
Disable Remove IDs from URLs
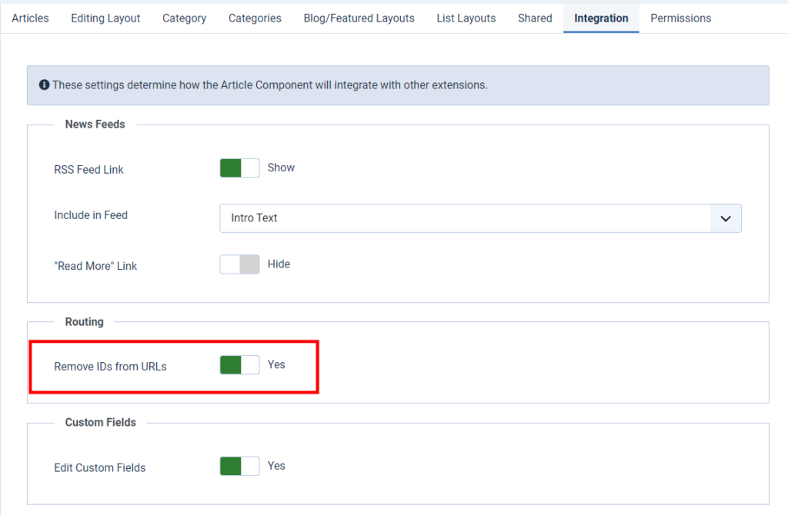[x=239, y=365]
